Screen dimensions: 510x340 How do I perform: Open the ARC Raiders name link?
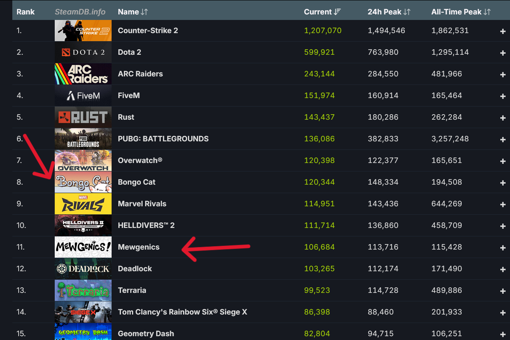(140, 74)
